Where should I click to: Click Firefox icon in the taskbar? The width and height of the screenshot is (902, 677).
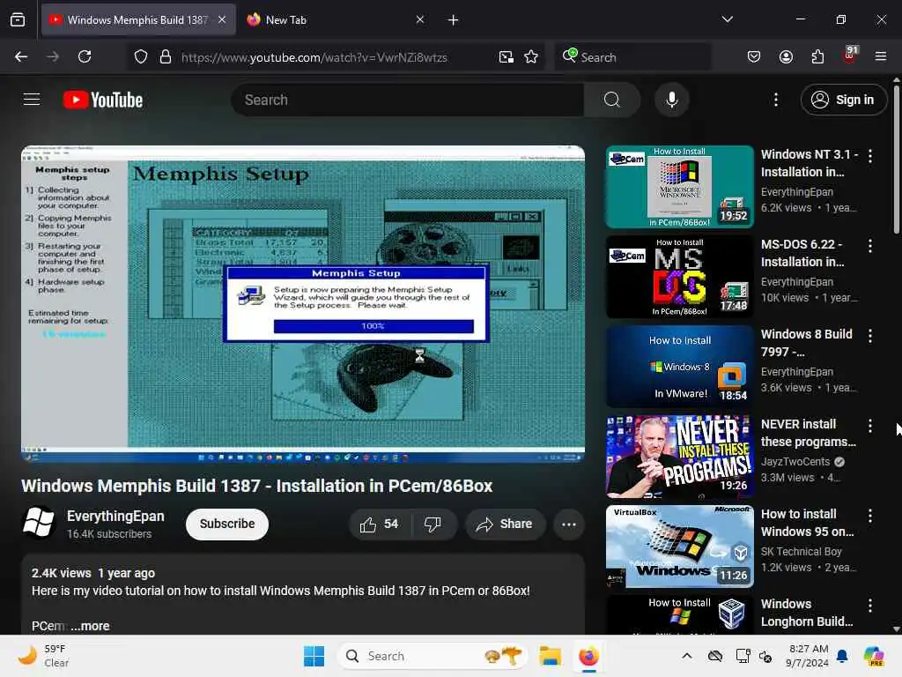click(x=588, y=656)
